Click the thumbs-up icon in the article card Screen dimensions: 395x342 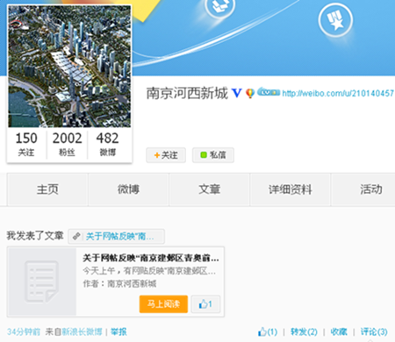[x=205, y=304]
